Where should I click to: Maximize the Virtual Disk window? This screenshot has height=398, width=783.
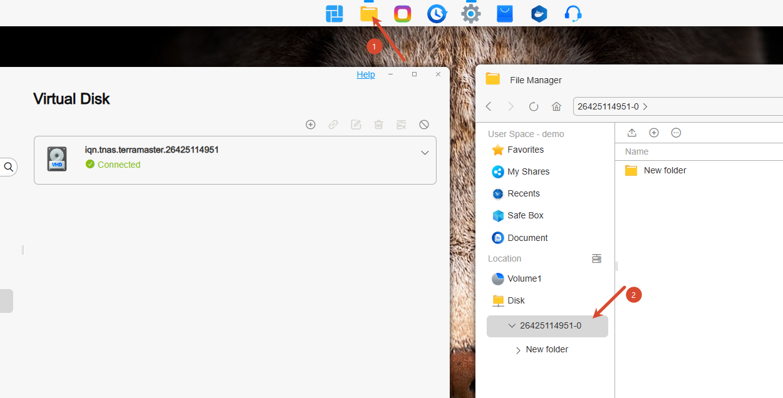414,74
